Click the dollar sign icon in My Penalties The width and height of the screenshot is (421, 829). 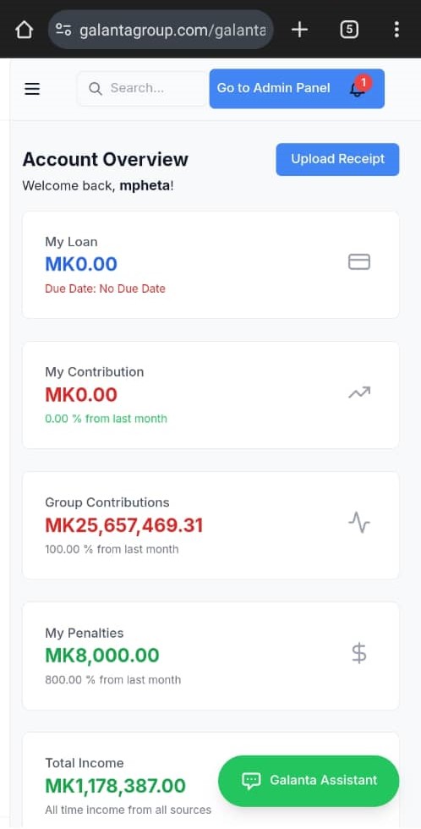click(359, 653)
